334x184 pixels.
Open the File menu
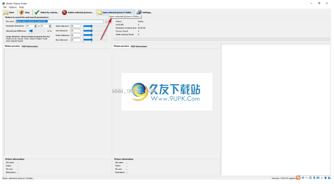(5, 7)
